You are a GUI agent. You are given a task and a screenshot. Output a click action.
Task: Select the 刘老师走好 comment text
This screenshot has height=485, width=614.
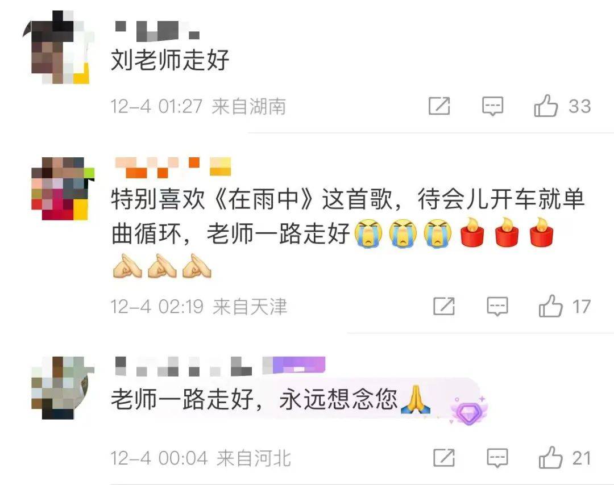170,60
